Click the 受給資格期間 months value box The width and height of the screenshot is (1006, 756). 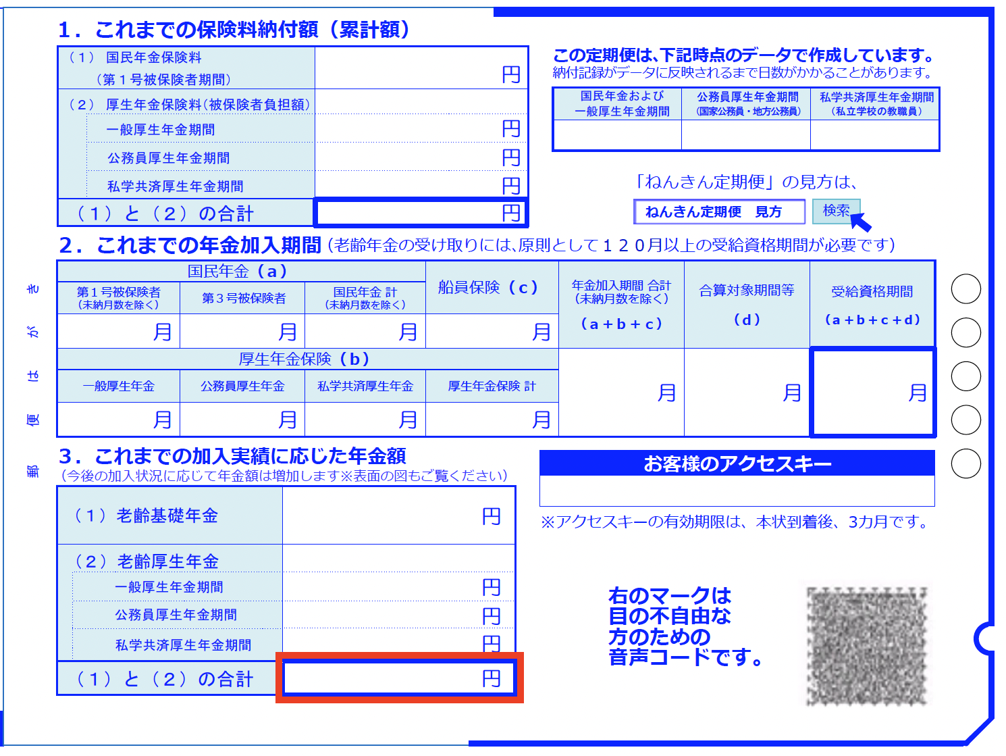[x=872, y=393]
